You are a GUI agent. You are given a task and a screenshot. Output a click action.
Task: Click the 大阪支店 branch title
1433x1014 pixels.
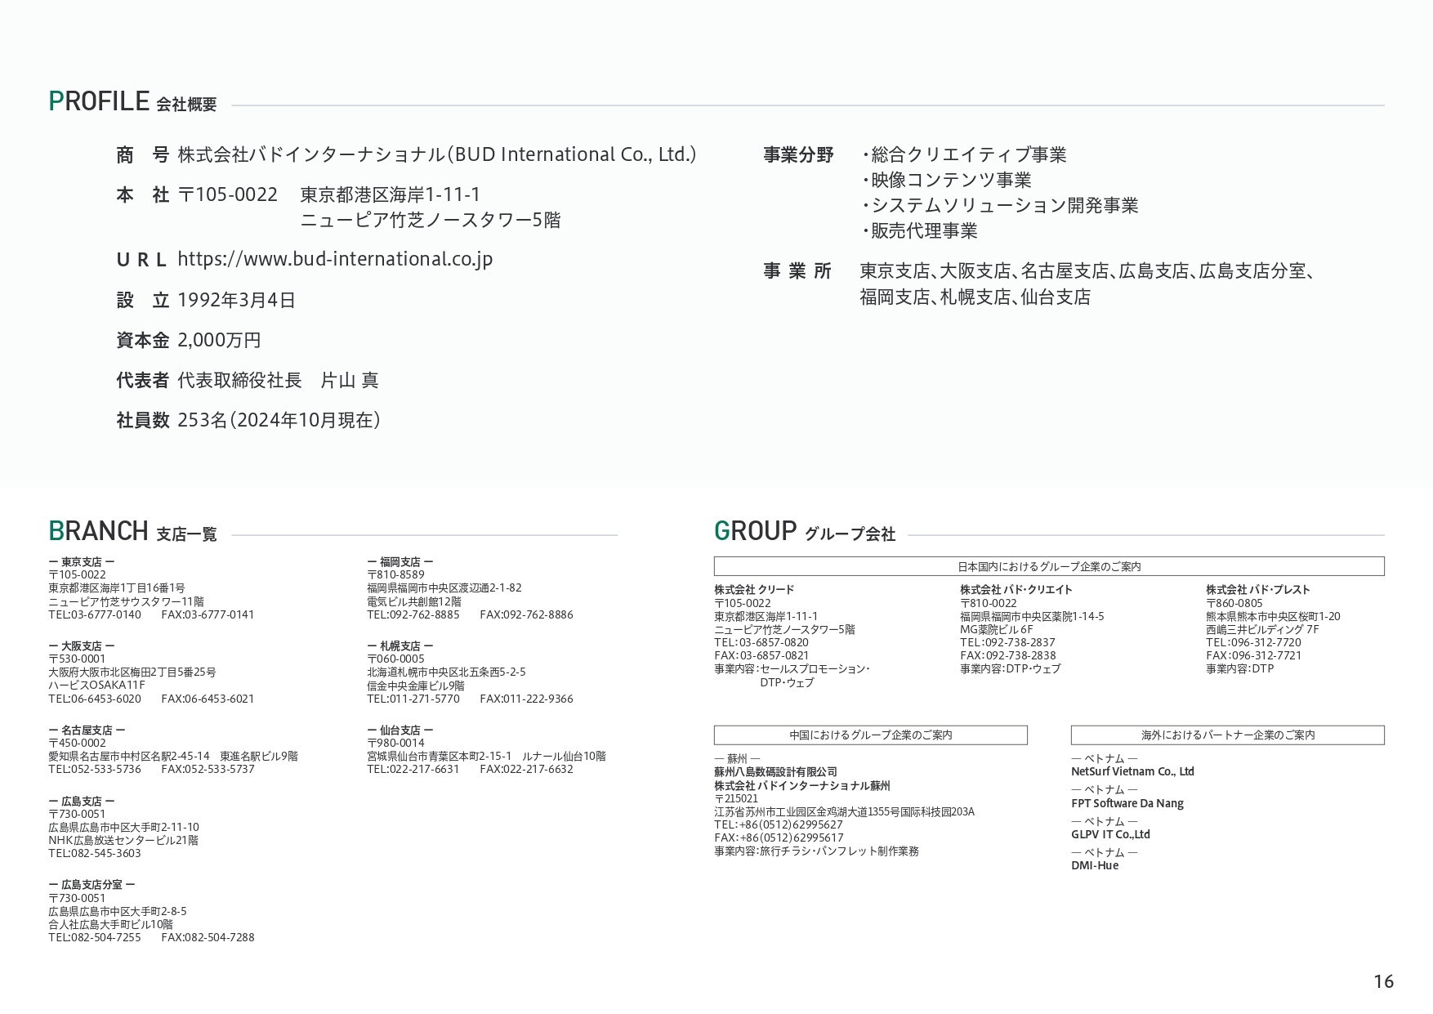[82, 645]
